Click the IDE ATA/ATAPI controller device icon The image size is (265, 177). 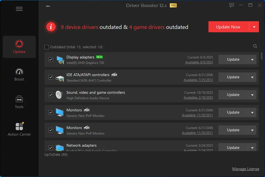click(60, 79)
